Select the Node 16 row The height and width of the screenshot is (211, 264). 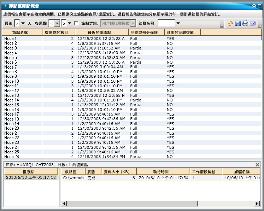[x=132, y=110]
